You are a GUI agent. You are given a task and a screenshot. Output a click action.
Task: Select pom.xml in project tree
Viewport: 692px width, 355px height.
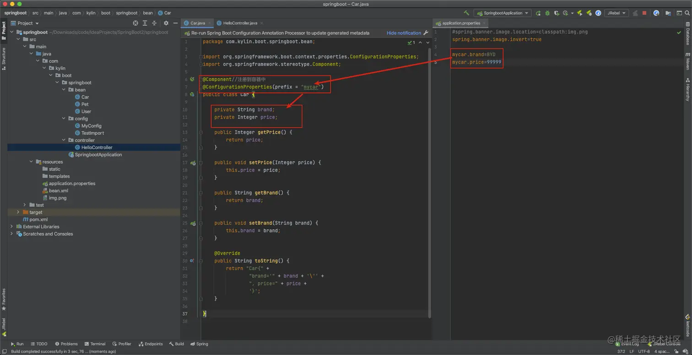click(x=35, y=220)
